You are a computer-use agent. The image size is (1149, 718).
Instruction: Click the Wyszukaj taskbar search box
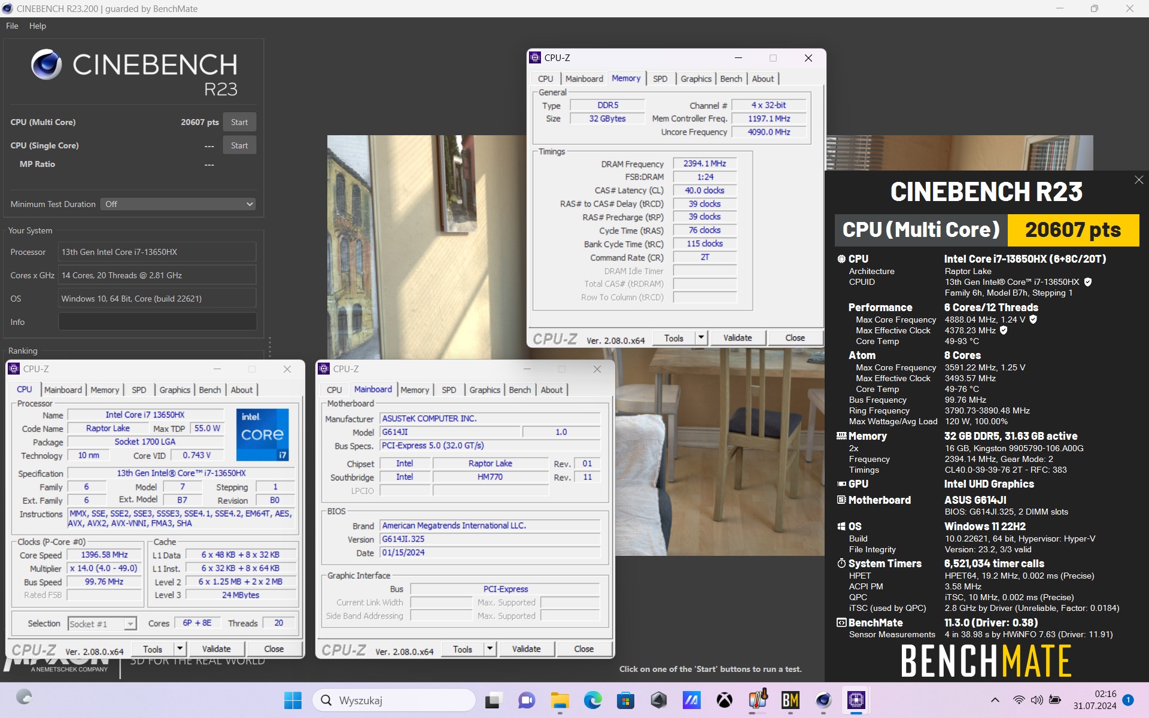click(x=394, y=700)
